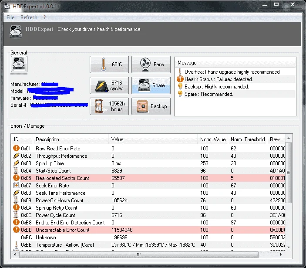Sort by the Raw column header
This screenshot has width=306, height=268.
pyautogui.click(x=276, y=139)
